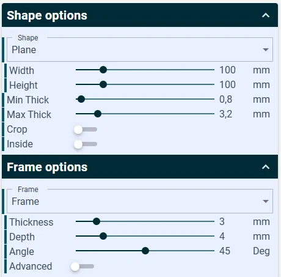The height and width of the screenshot is (277, 281).
Task: Enable the Advanced frame switch
Action: 82,267
